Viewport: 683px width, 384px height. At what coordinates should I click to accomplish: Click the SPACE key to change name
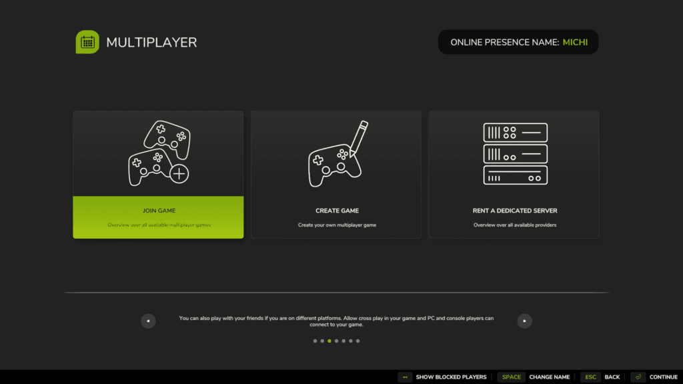pos(512,377)
